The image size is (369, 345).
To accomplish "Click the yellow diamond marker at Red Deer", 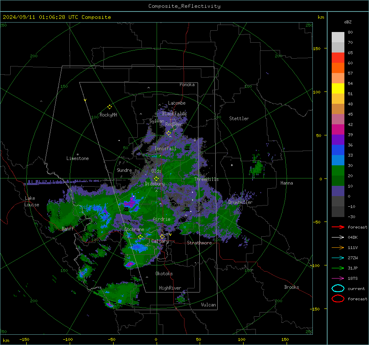I will click(x=169, y=133).
